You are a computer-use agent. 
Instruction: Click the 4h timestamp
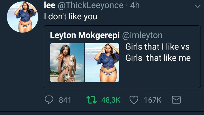(135, 5)
